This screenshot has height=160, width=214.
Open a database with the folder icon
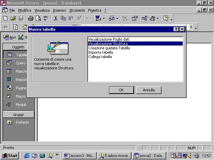pos(13,18)
